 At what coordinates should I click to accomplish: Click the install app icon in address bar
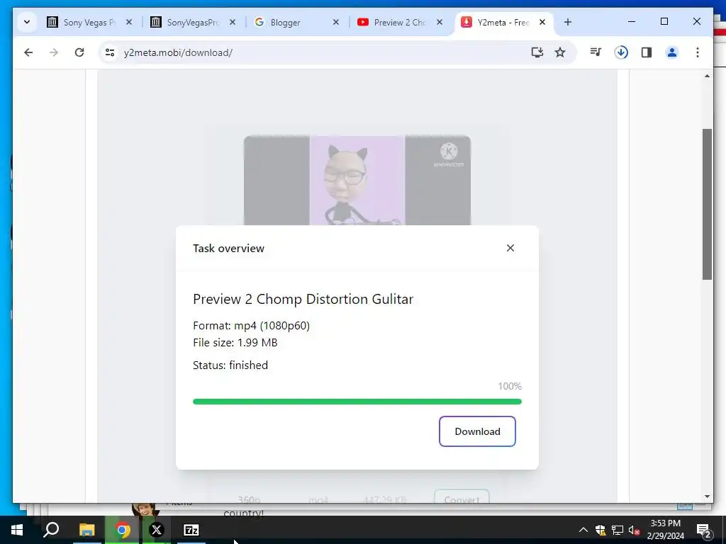[x=537, y=52]
